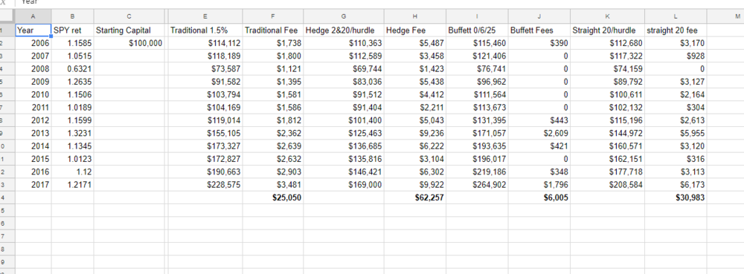Select the $1,796 Buffett Fees cell
Viewport: 744px width, 274px height.
pos(539,185)
